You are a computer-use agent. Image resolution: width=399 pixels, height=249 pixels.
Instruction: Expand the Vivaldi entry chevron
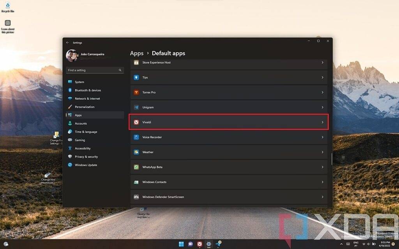pos(322,122)
